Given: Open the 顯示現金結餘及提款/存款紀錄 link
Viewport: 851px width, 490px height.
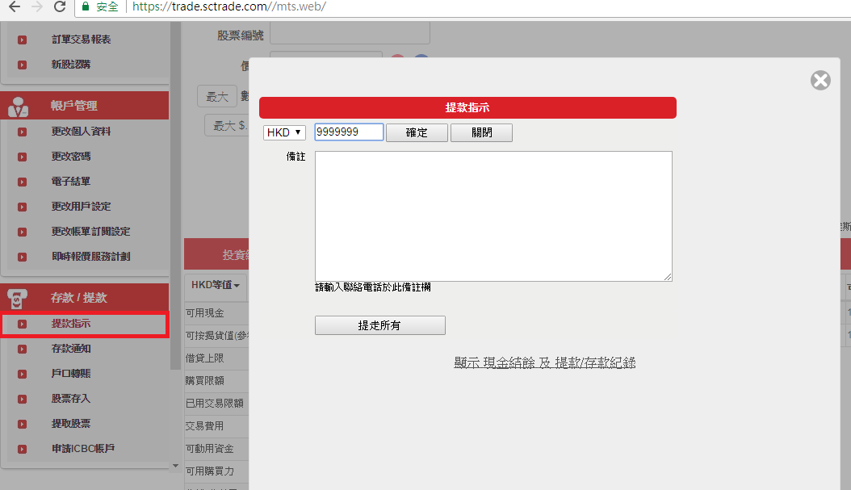Looking at the screenshot, I should coord(545,363).
